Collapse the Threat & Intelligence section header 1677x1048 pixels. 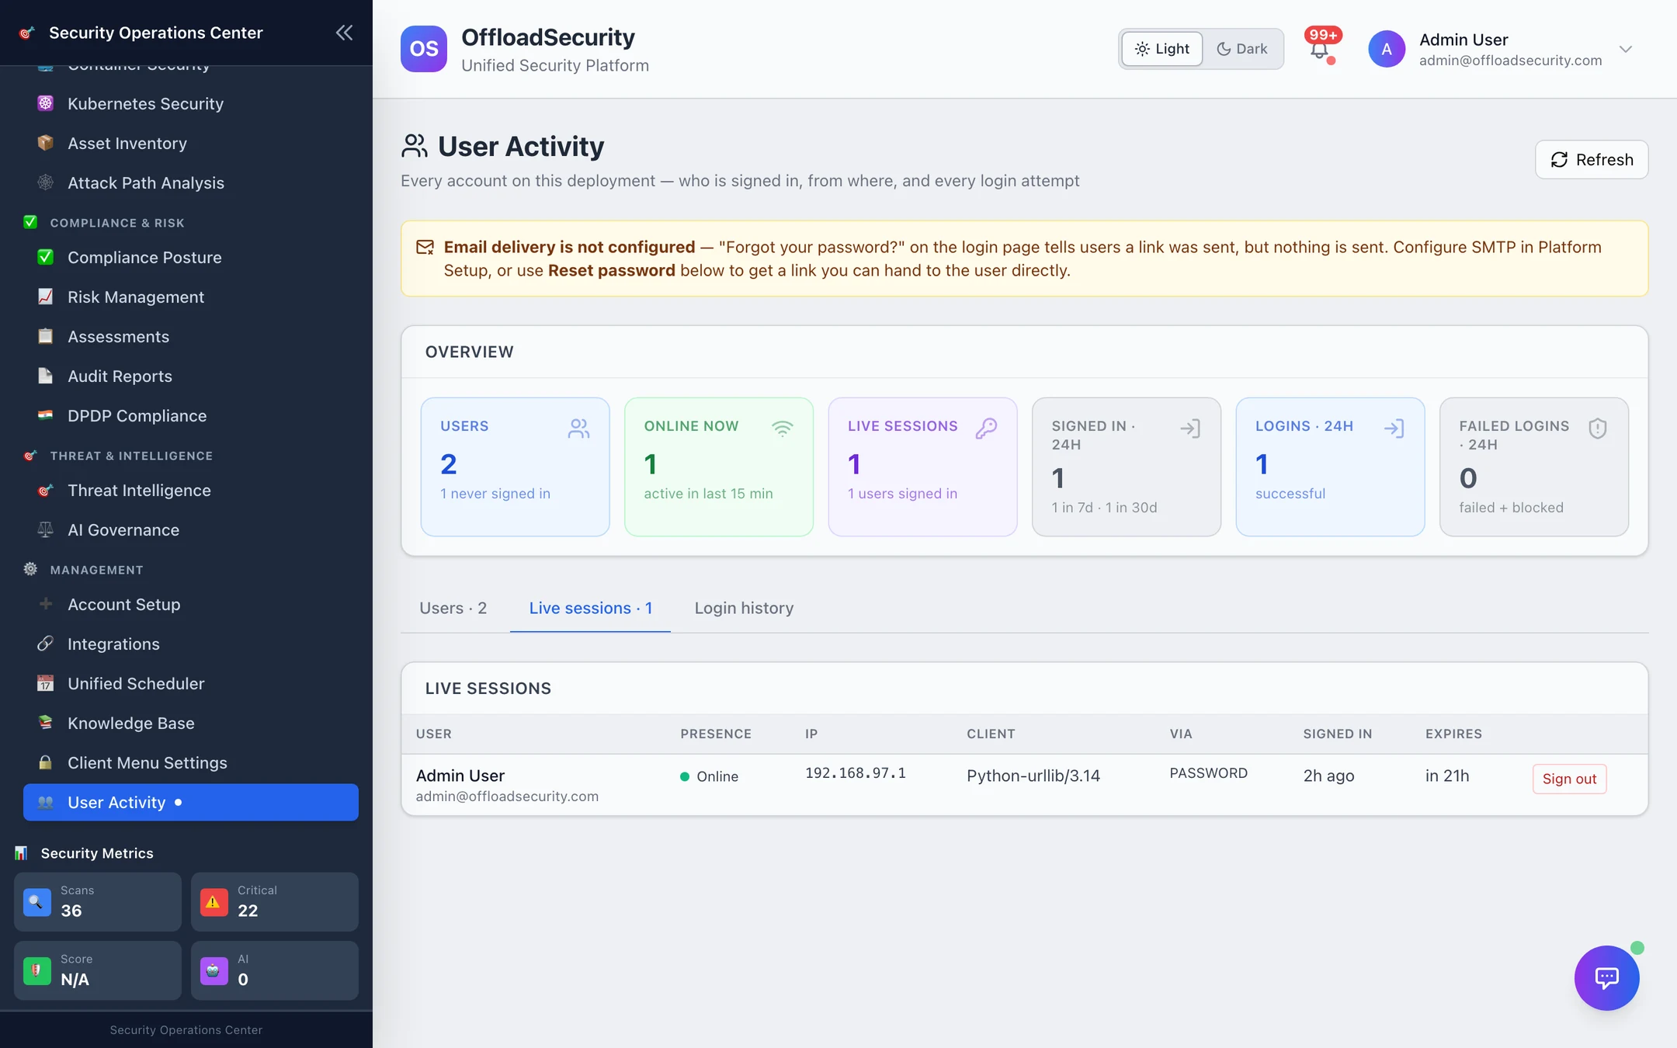[x=131, y=456]
